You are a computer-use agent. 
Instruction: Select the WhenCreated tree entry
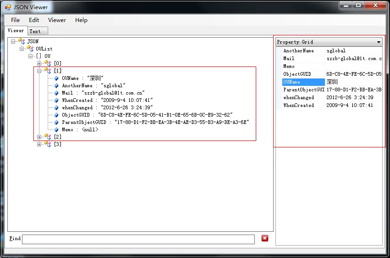(107, 100)
